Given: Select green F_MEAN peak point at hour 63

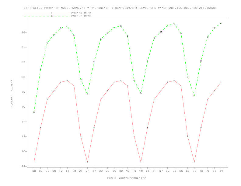Looking at the screenshot, I should coord(174,24).
